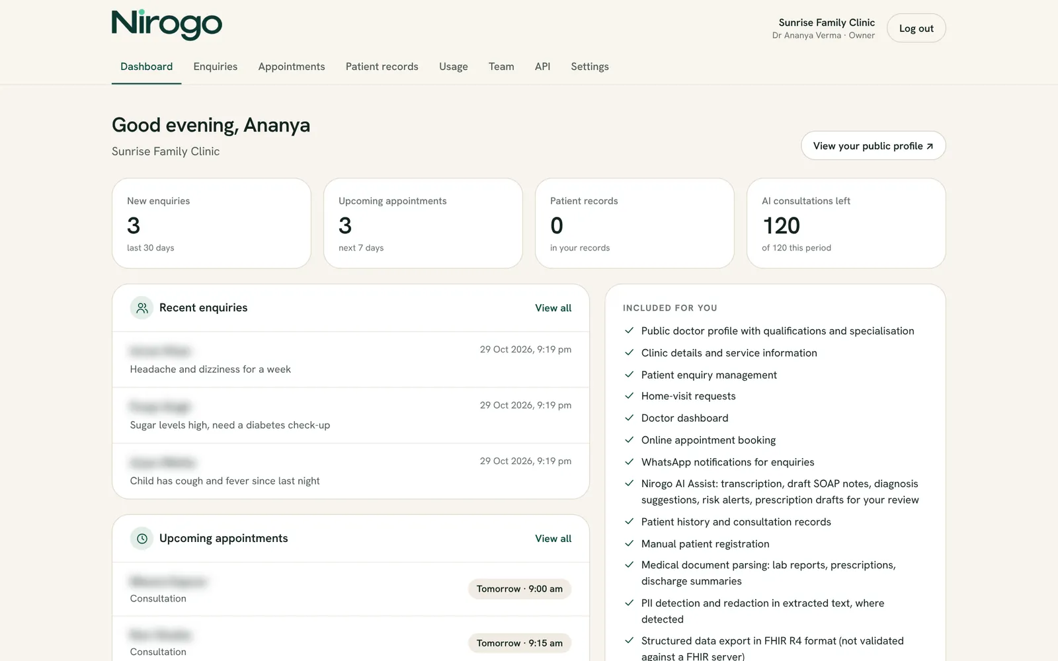This screenshot has height=661, width=1058.
Task: Click View all in Recent enquiries
Action: pos(553,308)
